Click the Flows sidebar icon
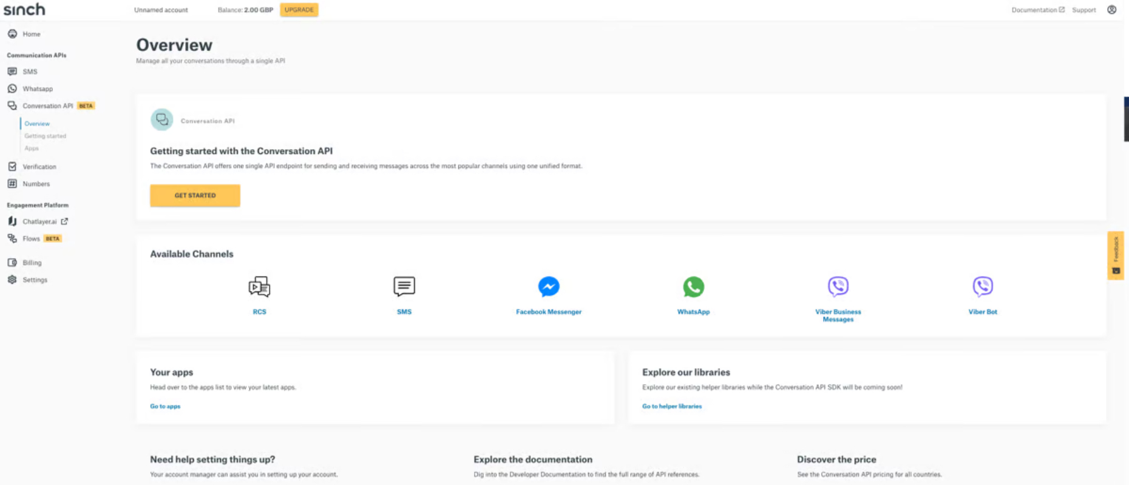The width and height of the screenshot is (1129, 485). (12, 238)
